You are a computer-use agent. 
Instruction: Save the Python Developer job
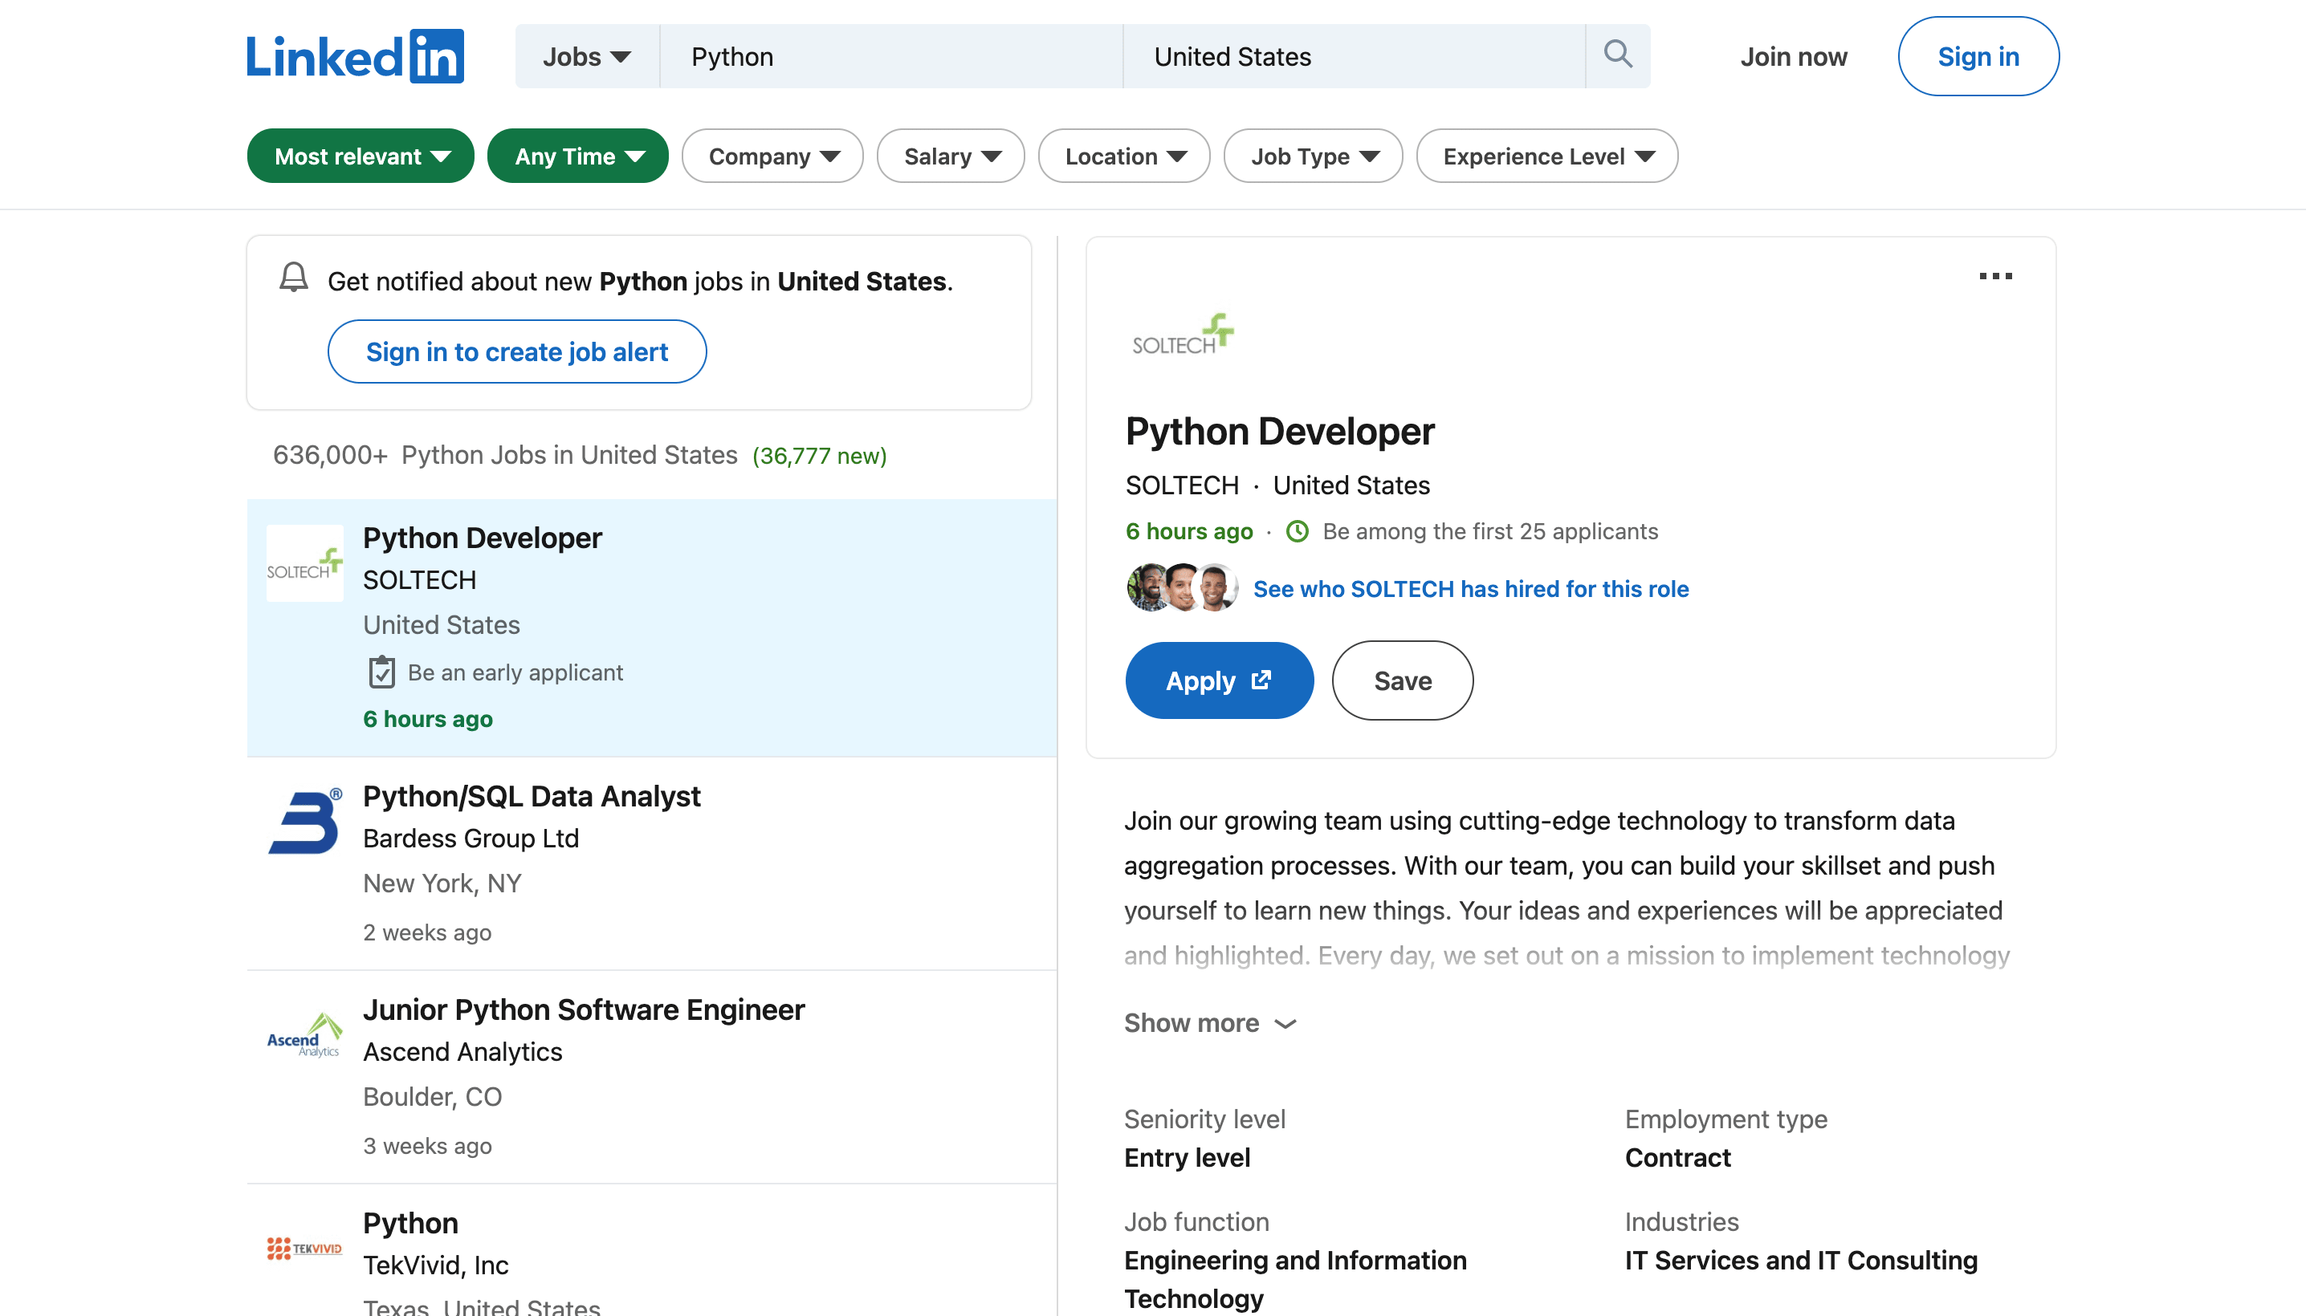click(x=1402, y=680)
